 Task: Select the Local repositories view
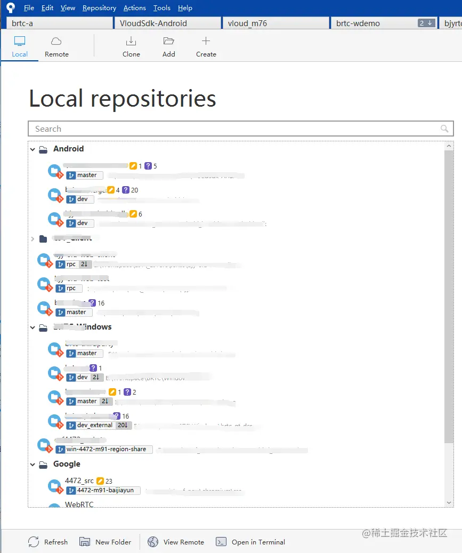click(19, 46)
